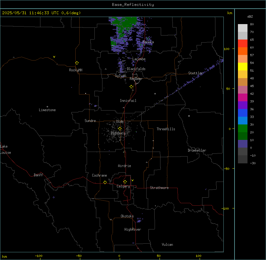Select the indigo 0-10 dBZ legend swatch
Image resolution: width=266 pixels, height=260 pixels.
[x=243, y=144]
